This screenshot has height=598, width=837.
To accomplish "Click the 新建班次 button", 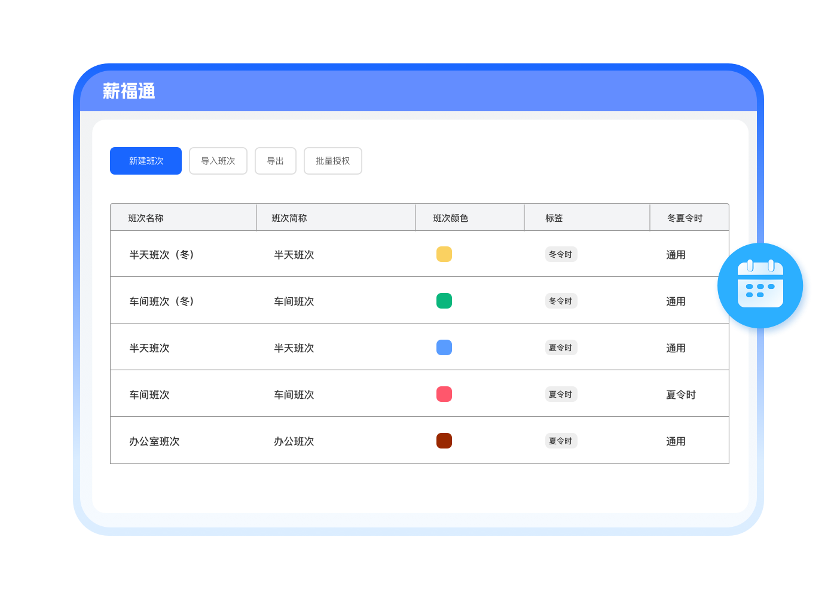I will [x=146, y=161].
